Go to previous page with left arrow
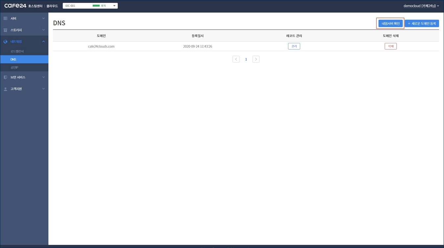The image size is (444, 248). click(x=236, y=59)
